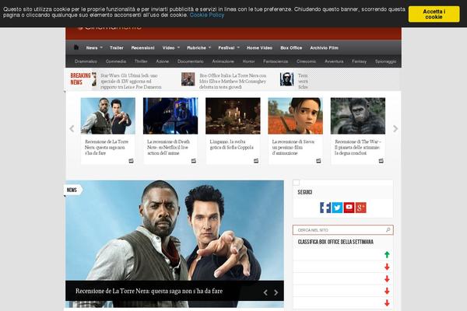Click the icon on The War card
The image size is (467, 311).
click(381, 161)
